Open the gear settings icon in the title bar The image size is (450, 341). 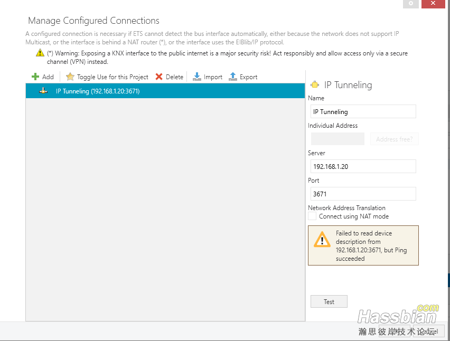tap(411, 4)
